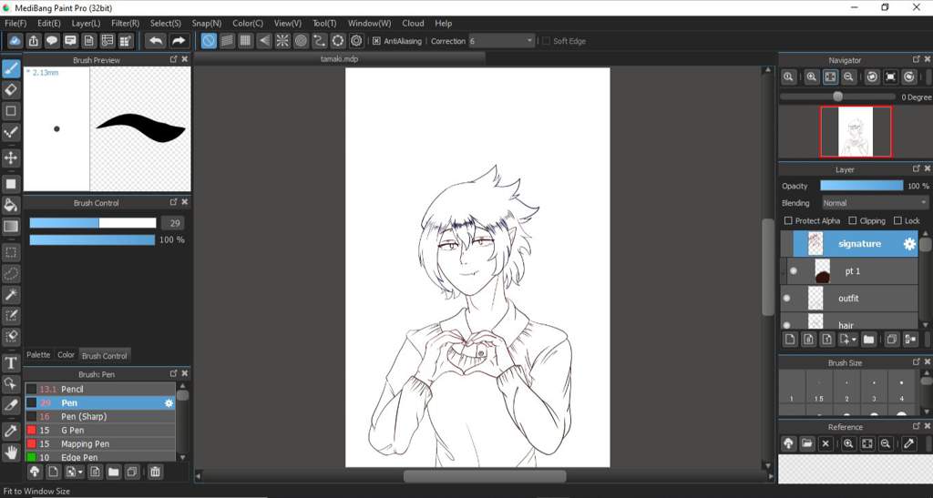Viewport: 933px width, 498px height.
Task: Toggle visibility of hair layer
Action: (786, 325)
